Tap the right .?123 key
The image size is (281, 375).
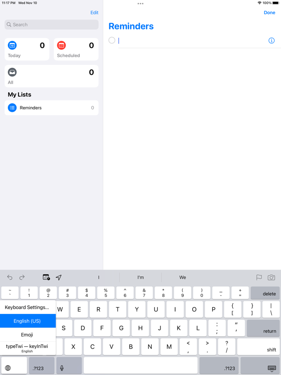219,365
